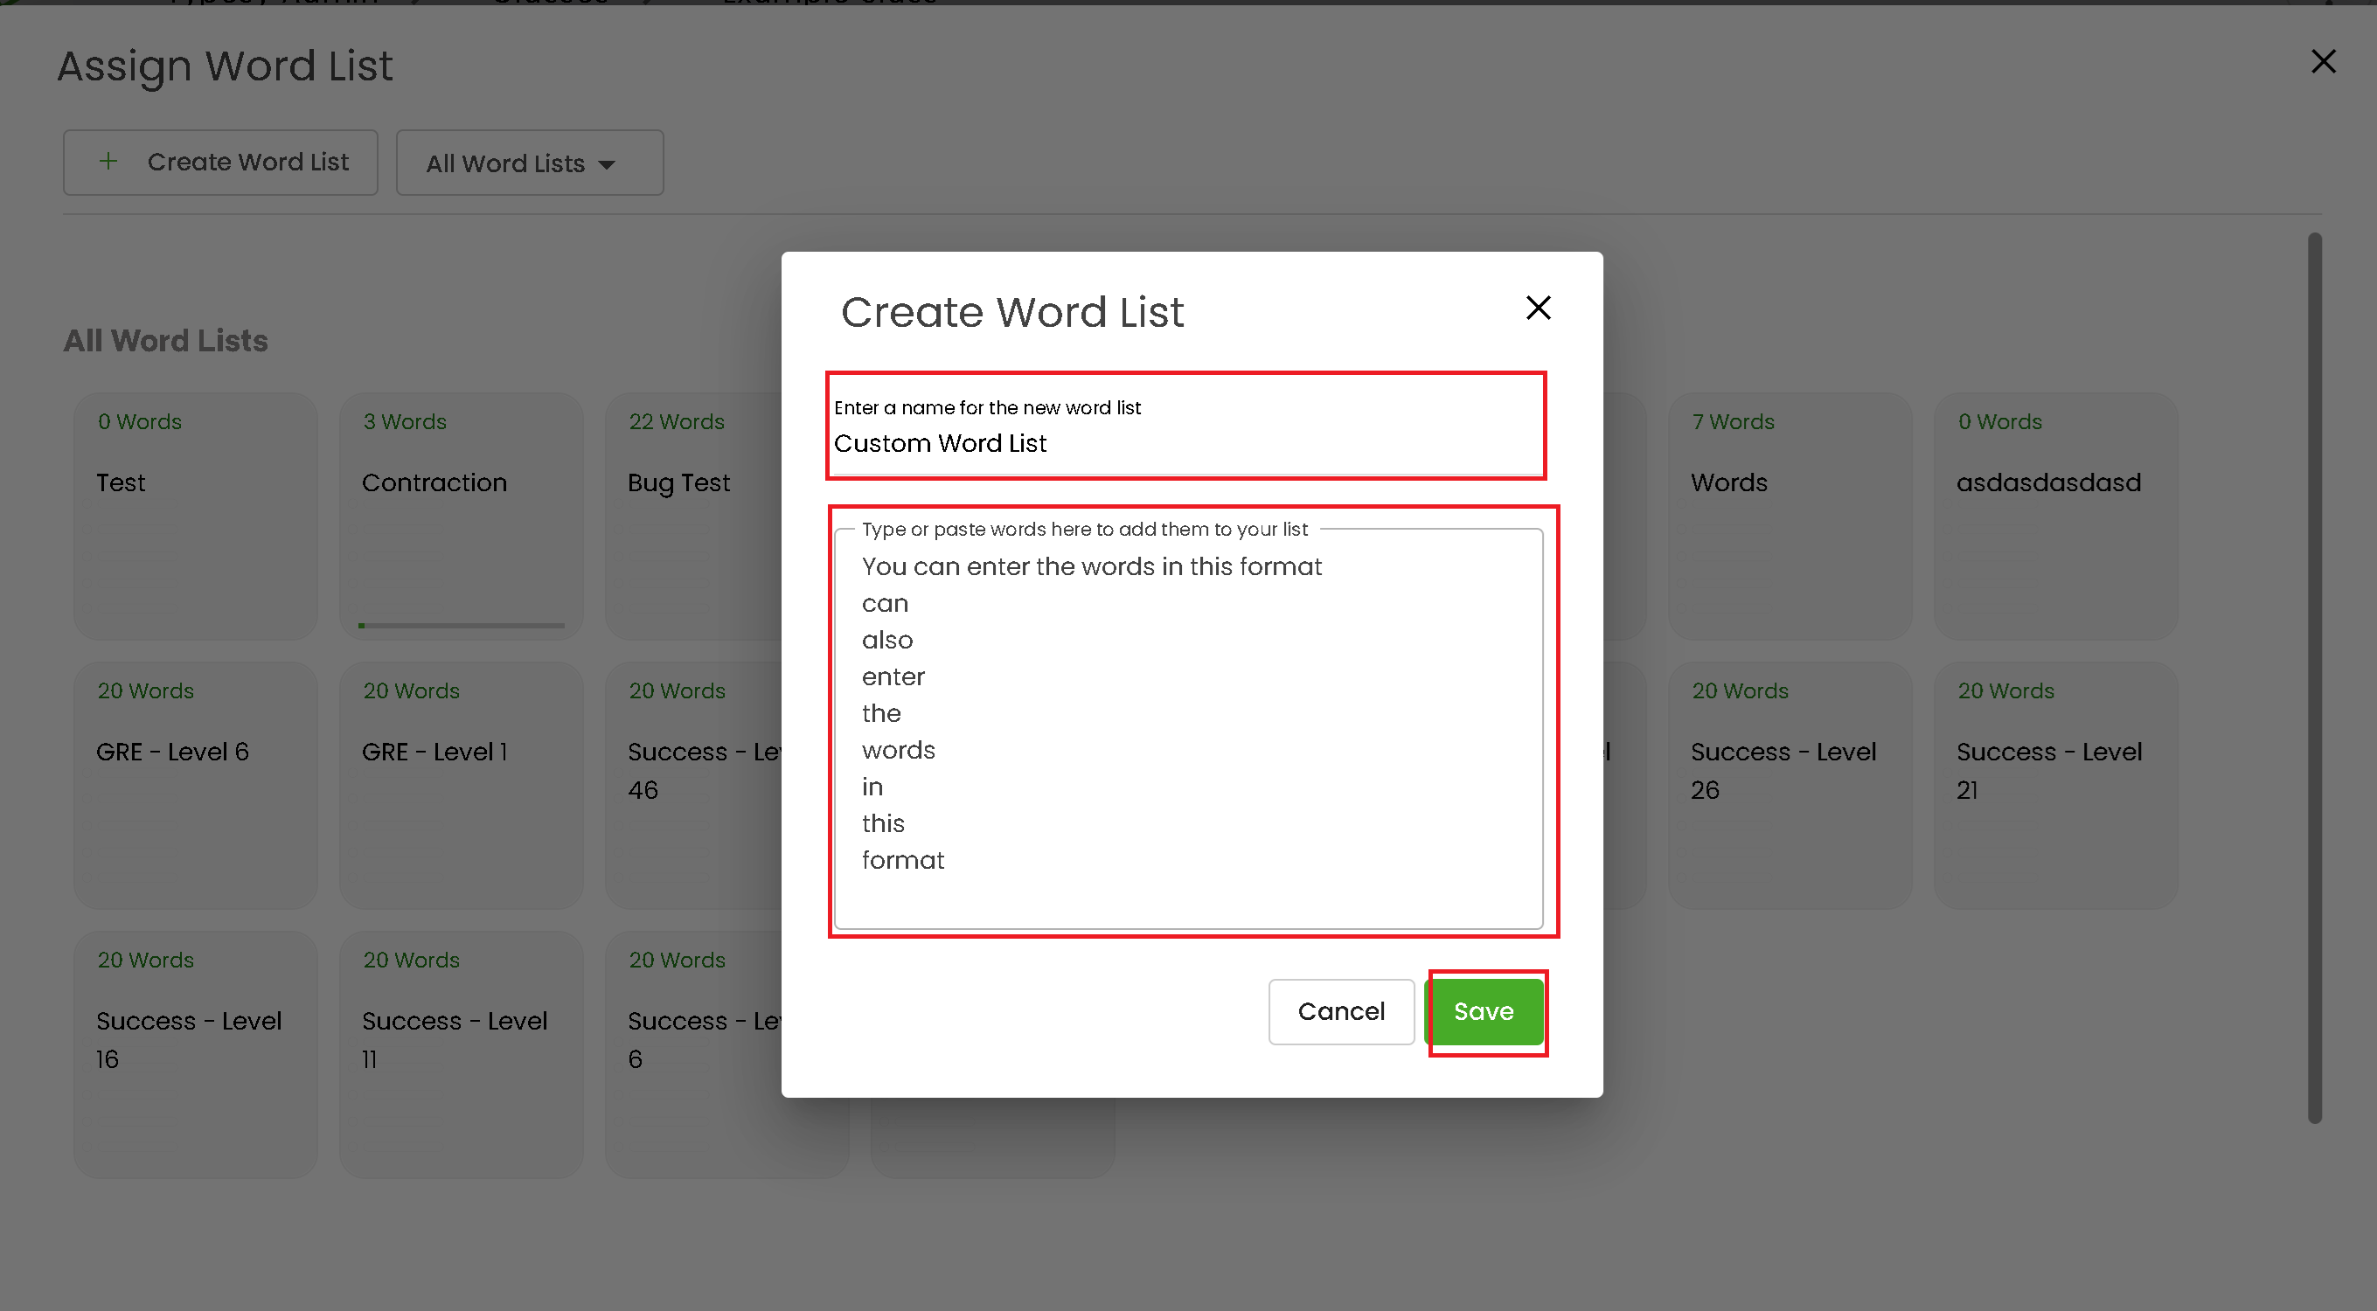This screenshot has width=2377, height=1311.
Task: Select the Success - Level 26 card
Action: pos(1789,785)
